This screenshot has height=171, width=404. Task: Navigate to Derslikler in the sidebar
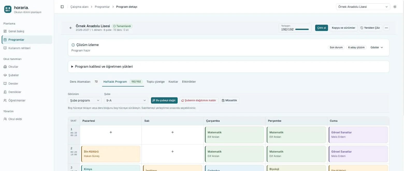(x=27, y=92)
